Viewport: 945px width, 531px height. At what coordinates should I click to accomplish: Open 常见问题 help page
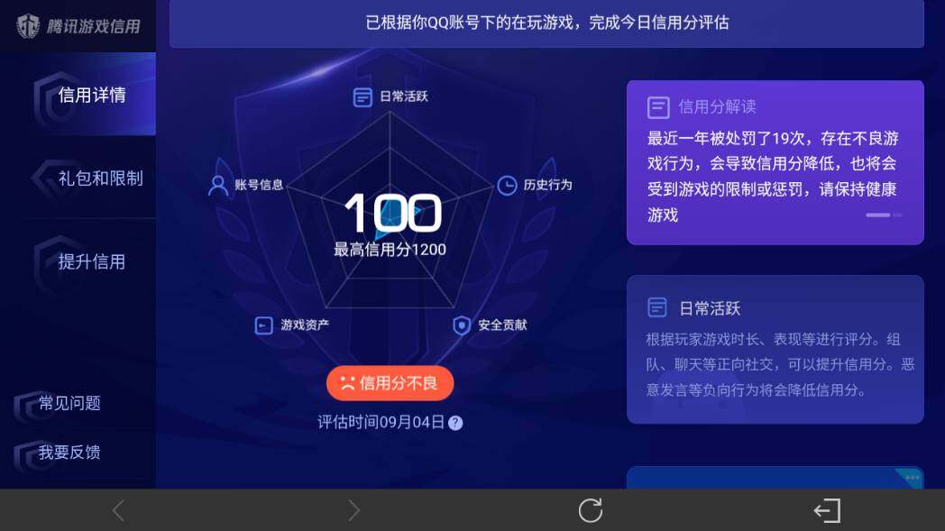[x=69, y=403]
